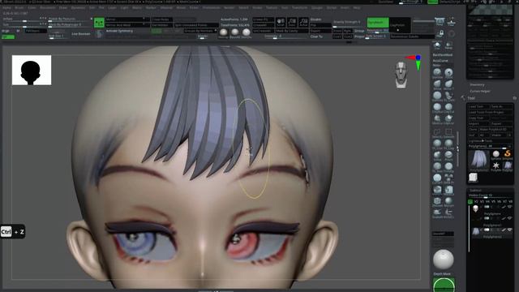Click the head silhouette thumbnail

coord(32,71)
